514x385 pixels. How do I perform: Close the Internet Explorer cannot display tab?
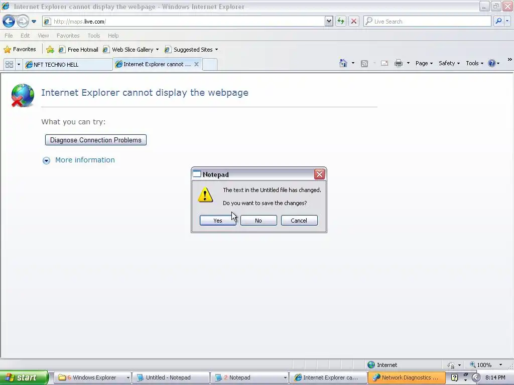[x=196, y=64]
